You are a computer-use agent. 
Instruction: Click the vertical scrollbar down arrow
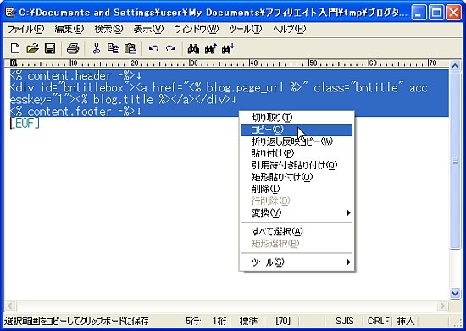(455, 293)
